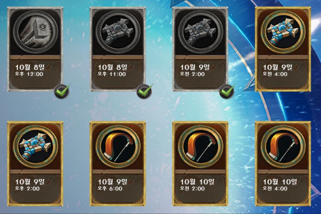
Task: Click green checkmark on 오후 12:00 card
Action: click(62, 92)
